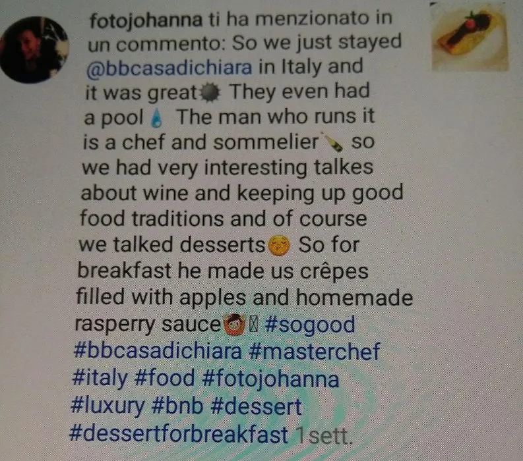Select the #bnb hashtag
Image resolution: width=523 pixels, height=461 pixels.
click(177, 406)
